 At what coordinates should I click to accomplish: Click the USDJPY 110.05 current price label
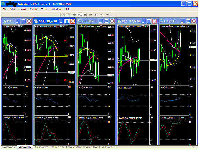pyautogui.click(x=153, y=60)
